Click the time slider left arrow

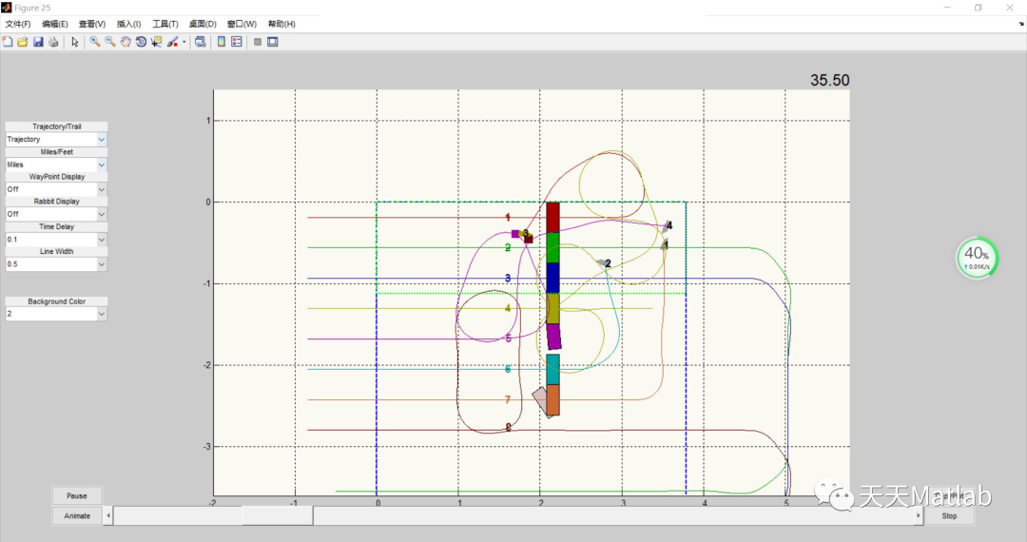[x=108, y=515]
